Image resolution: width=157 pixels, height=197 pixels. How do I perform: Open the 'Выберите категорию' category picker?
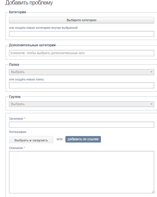point(81,20)
